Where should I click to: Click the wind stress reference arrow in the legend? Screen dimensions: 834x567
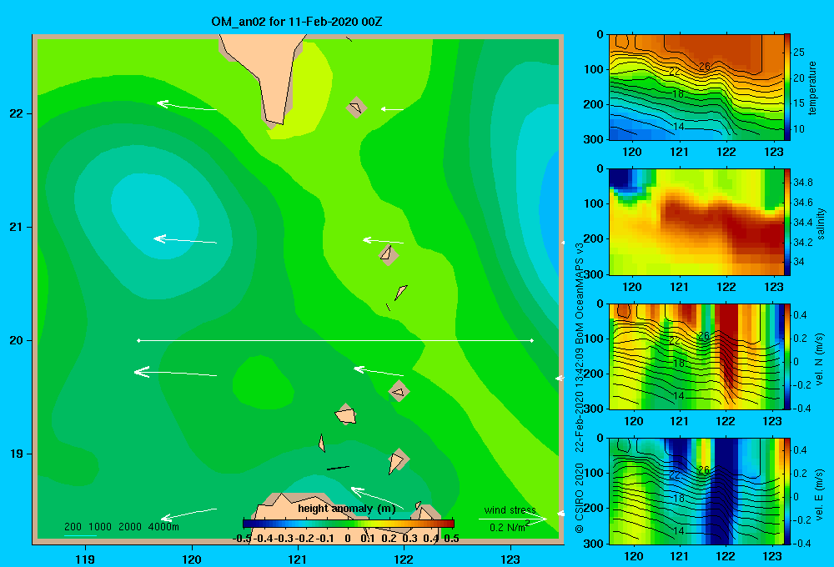[x=513, y=519]
